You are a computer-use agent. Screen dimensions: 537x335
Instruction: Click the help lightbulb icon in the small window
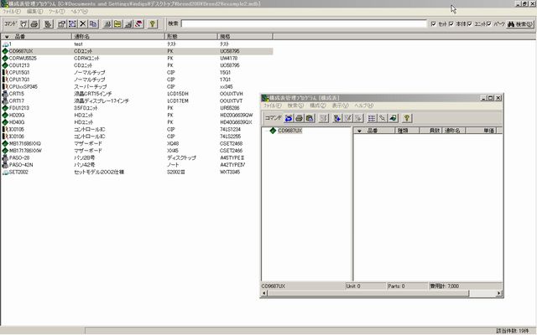tap(406, 118)
